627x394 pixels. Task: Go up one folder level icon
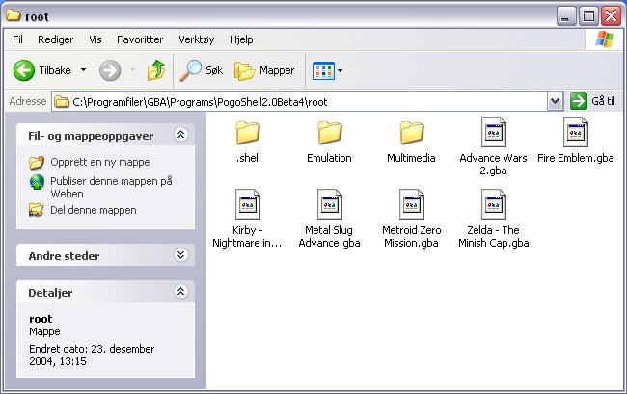[x=156, y=70]
